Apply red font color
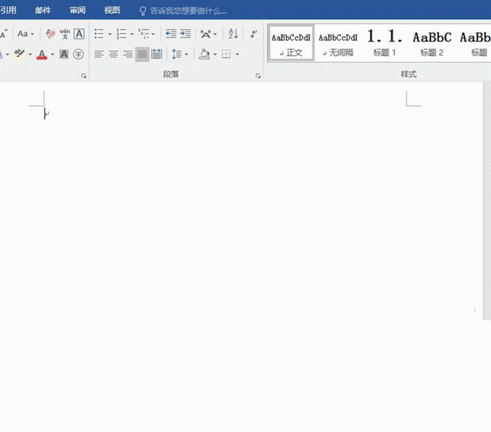This screenshot has width=491, height=432. point(42,54)
